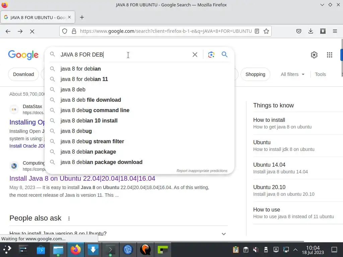Show desktop using the taskbar corner button
The height and width of the screenshot is (257, 343).
[334, 250]
